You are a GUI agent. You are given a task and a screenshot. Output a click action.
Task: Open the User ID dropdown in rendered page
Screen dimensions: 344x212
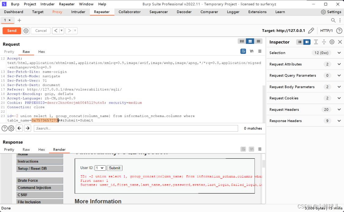click(x=100, y=168)
